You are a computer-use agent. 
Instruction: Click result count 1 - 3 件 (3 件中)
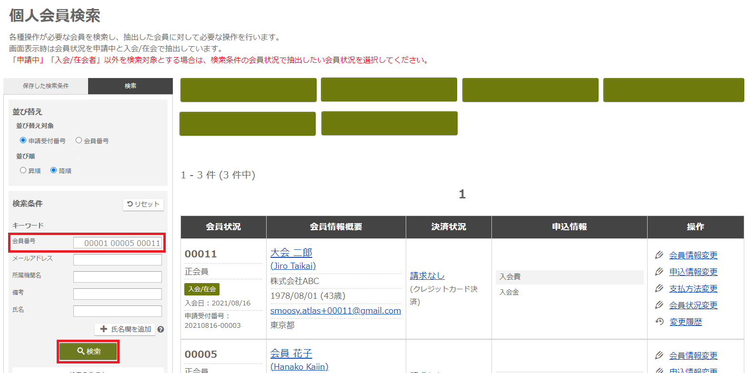218,175
